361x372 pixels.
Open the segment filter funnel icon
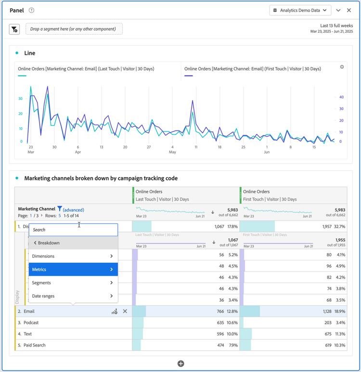(x=14, y=29)
